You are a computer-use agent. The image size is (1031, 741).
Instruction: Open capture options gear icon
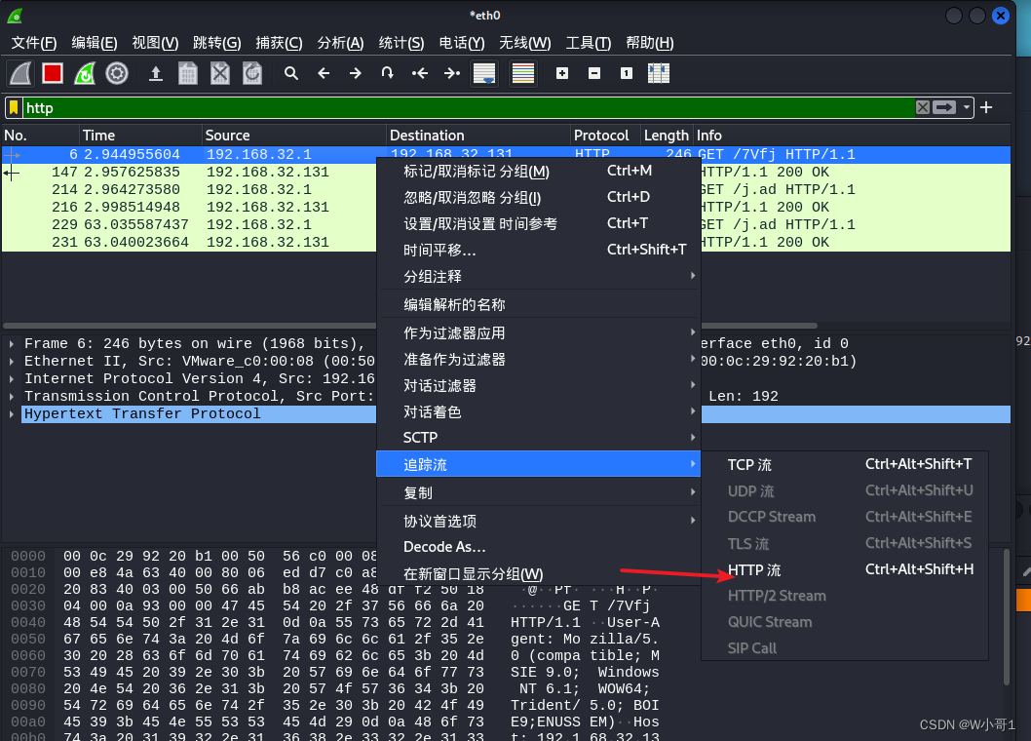[x=117, y=73]
